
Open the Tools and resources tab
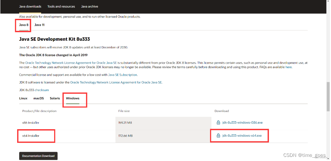61,7
